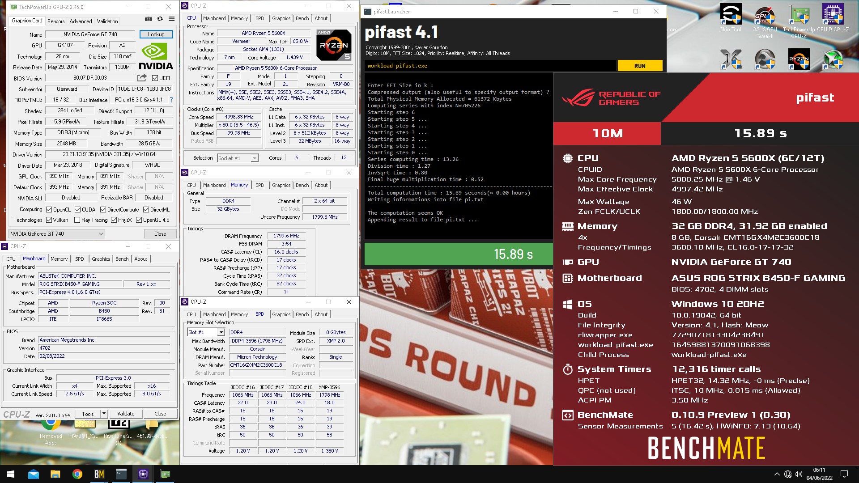Open HWBOT_X2 desktop folder
This screenshot has height=483, width=859.
coord(84,428)
